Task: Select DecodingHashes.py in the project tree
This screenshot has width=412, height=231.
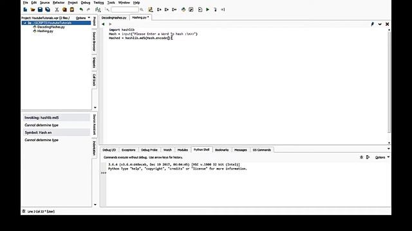Action: tap(51, 27)
